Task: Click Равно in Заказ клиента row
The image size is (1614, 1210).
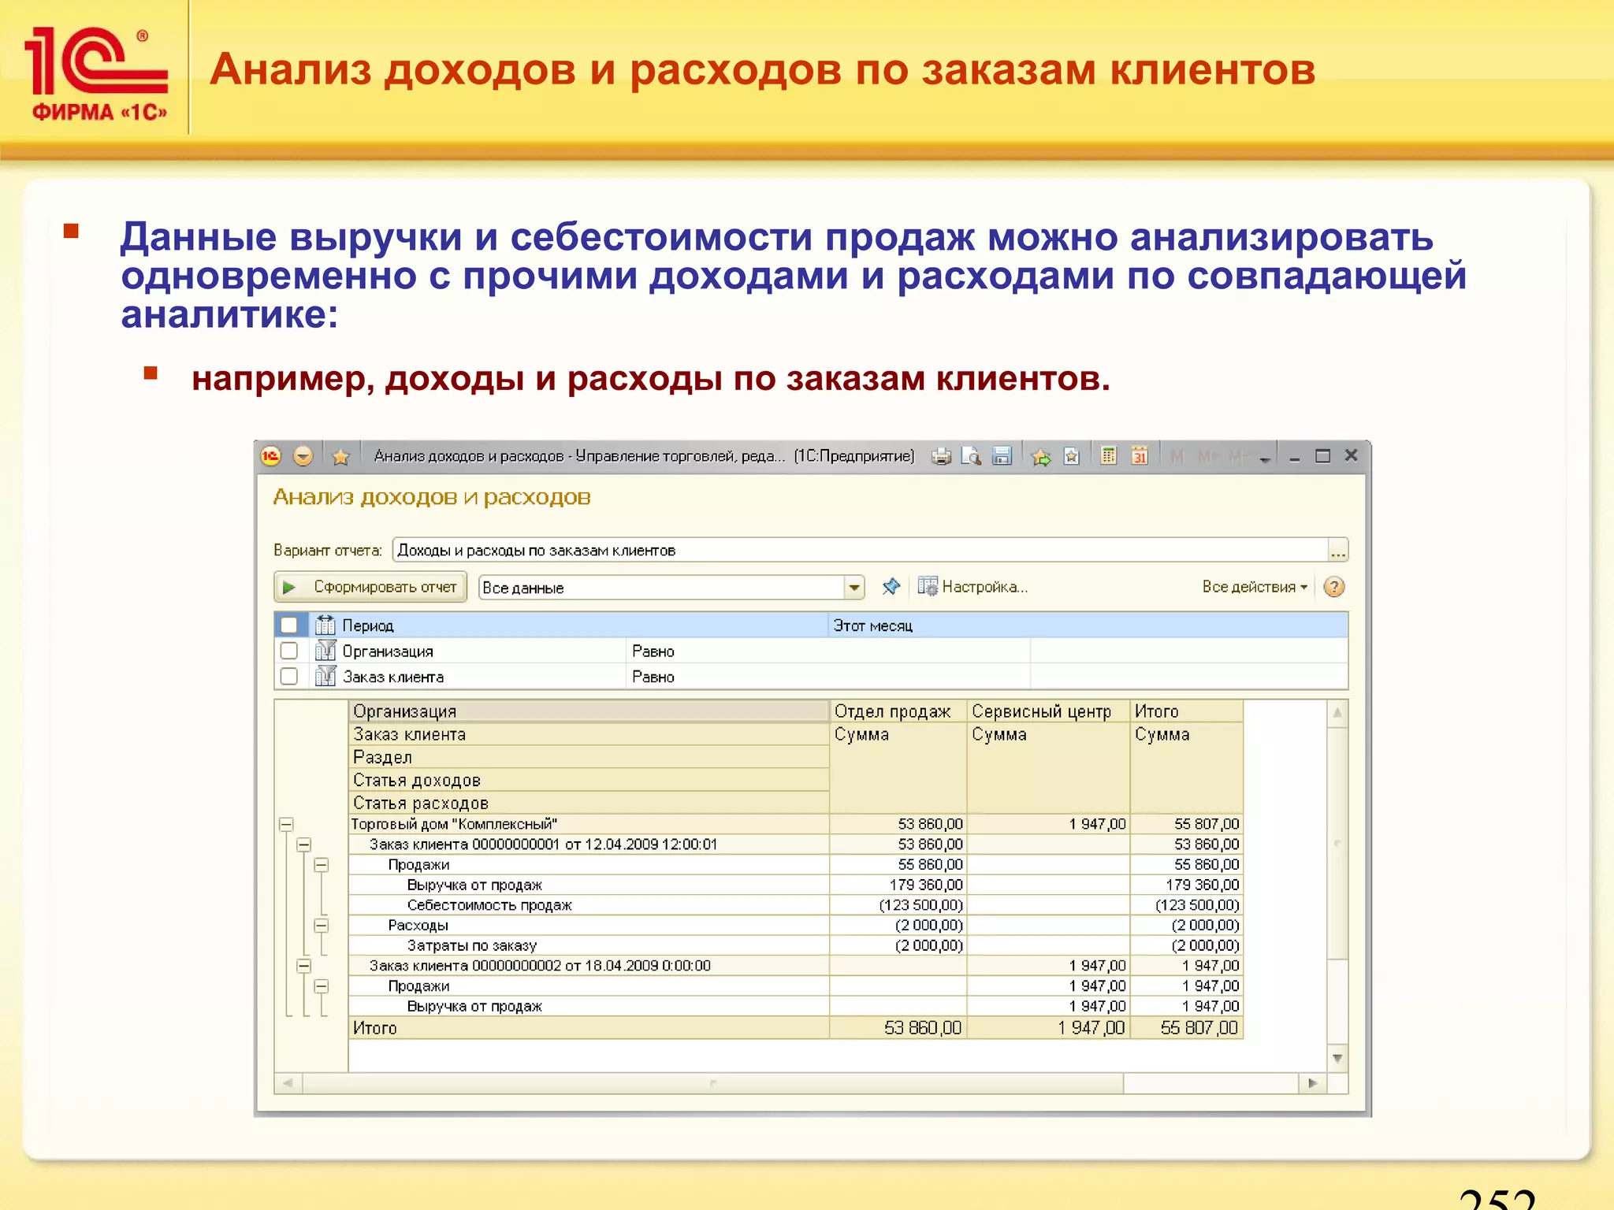Action: pyautogui.click(x=653, y=677)
